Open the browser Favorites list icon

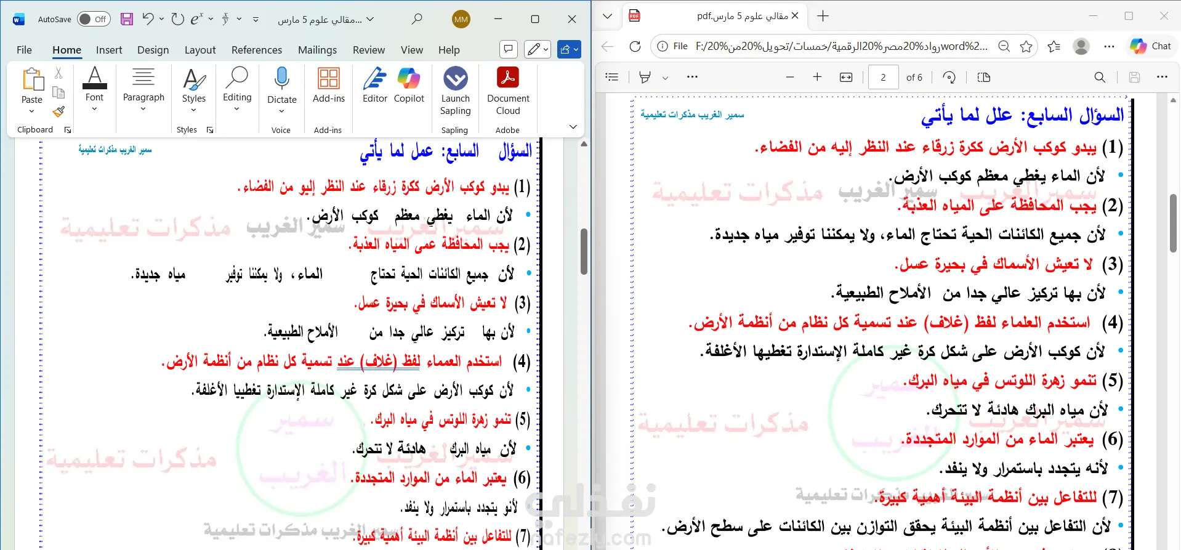[x=1054, y=46]
